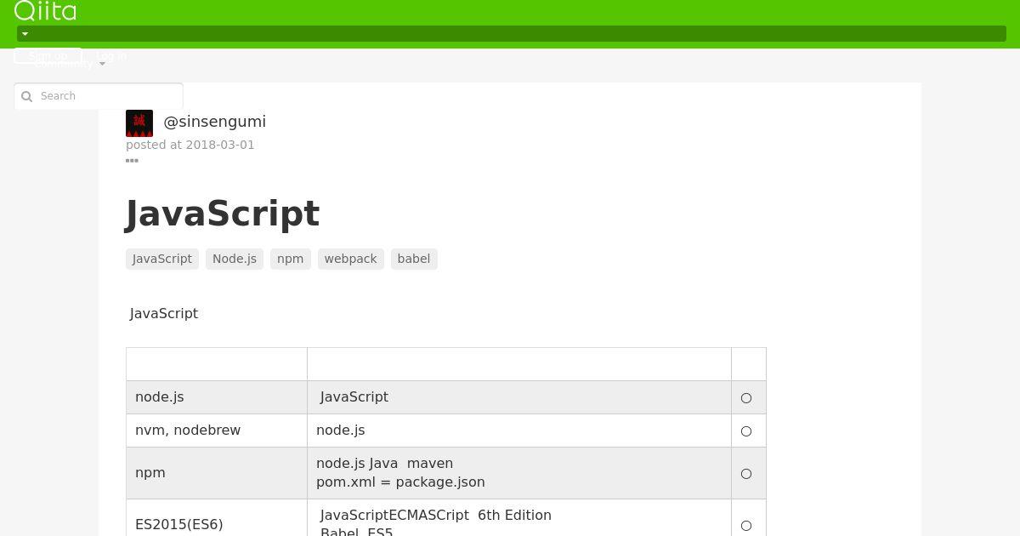Click the circle mark in node.js row
This screenshot has height=536, width=1020.
pyautogui.click(x=746, y=397)
